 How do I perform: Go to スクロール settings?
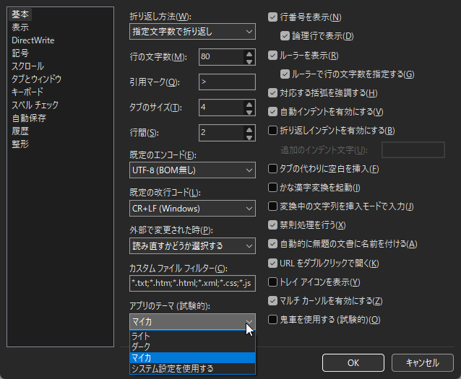[x=27, y=66]
